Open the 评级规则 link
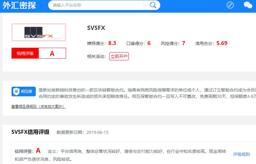The image size is (256, 164). point(241,154)
